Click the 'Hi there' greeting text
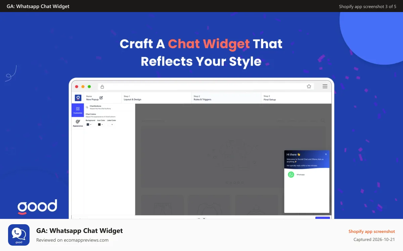The image size is (403, 251). point(293,155)
